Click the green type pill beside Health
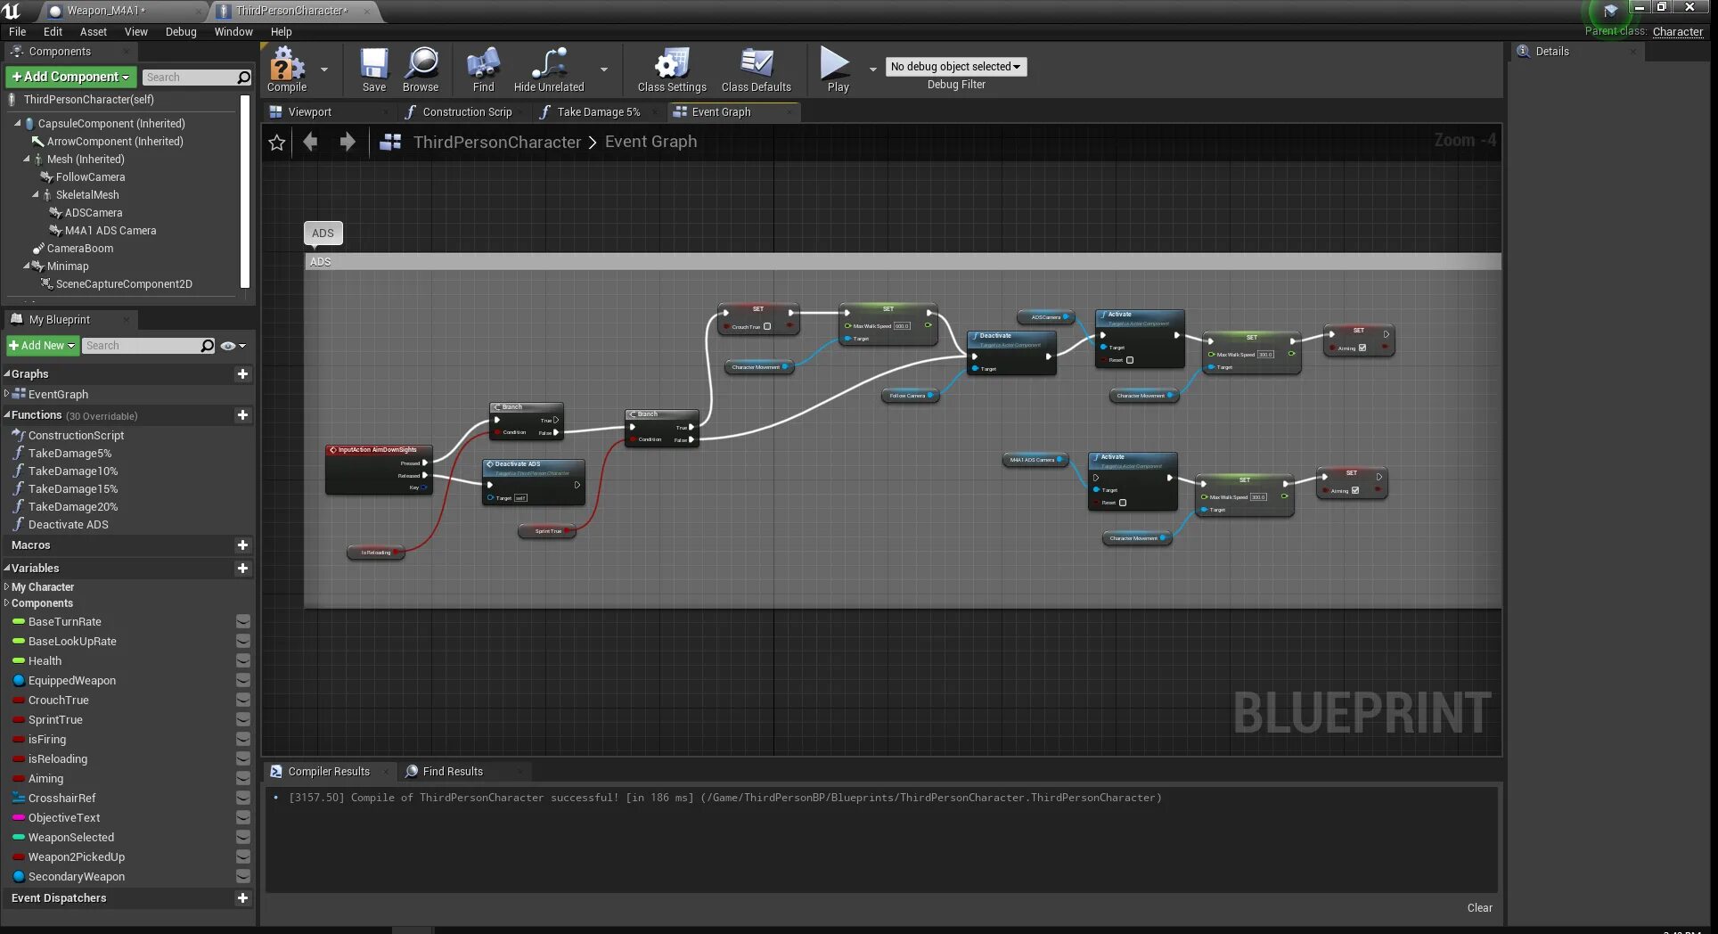 coord(18,661)
